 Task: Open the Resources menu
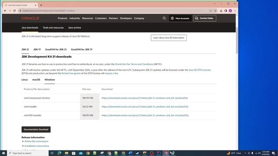click(x=87, y=18)
